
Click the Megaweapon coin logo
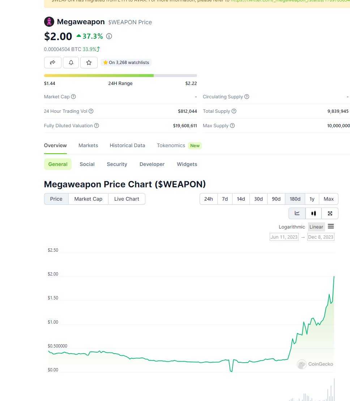pos(49,22)
